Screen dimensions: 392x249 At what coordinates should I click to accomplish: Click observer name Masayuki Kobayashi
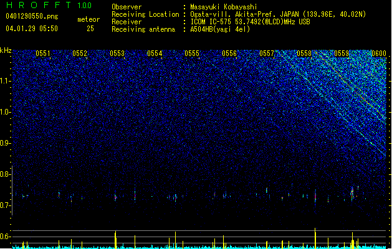pos(224,7)
